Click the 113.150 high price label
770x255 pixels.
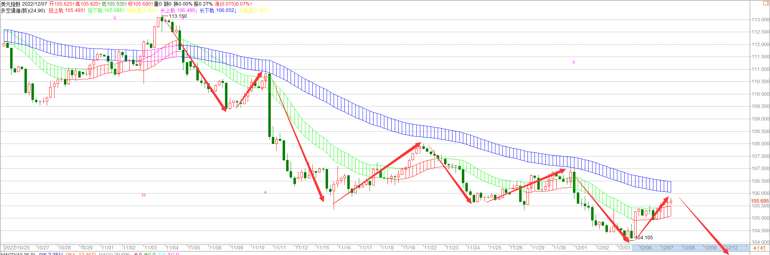(x=178, y=16)
